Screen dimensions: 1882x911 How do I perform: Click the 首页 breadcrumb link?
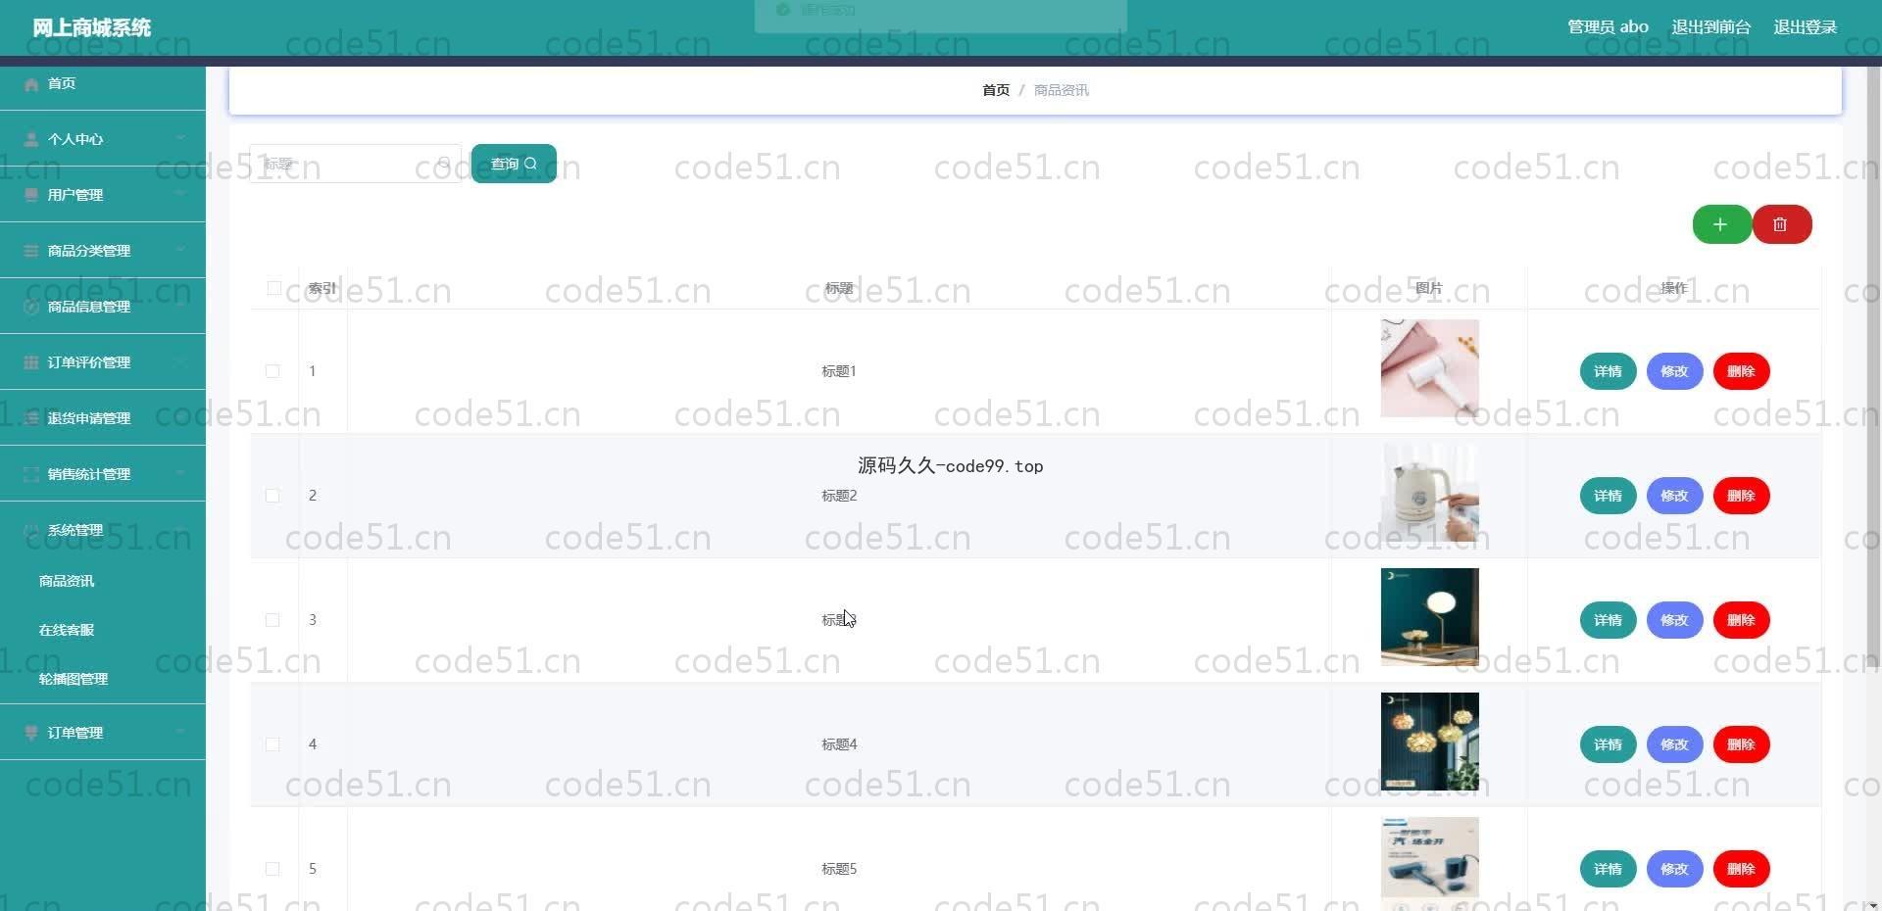coord(996,90)
